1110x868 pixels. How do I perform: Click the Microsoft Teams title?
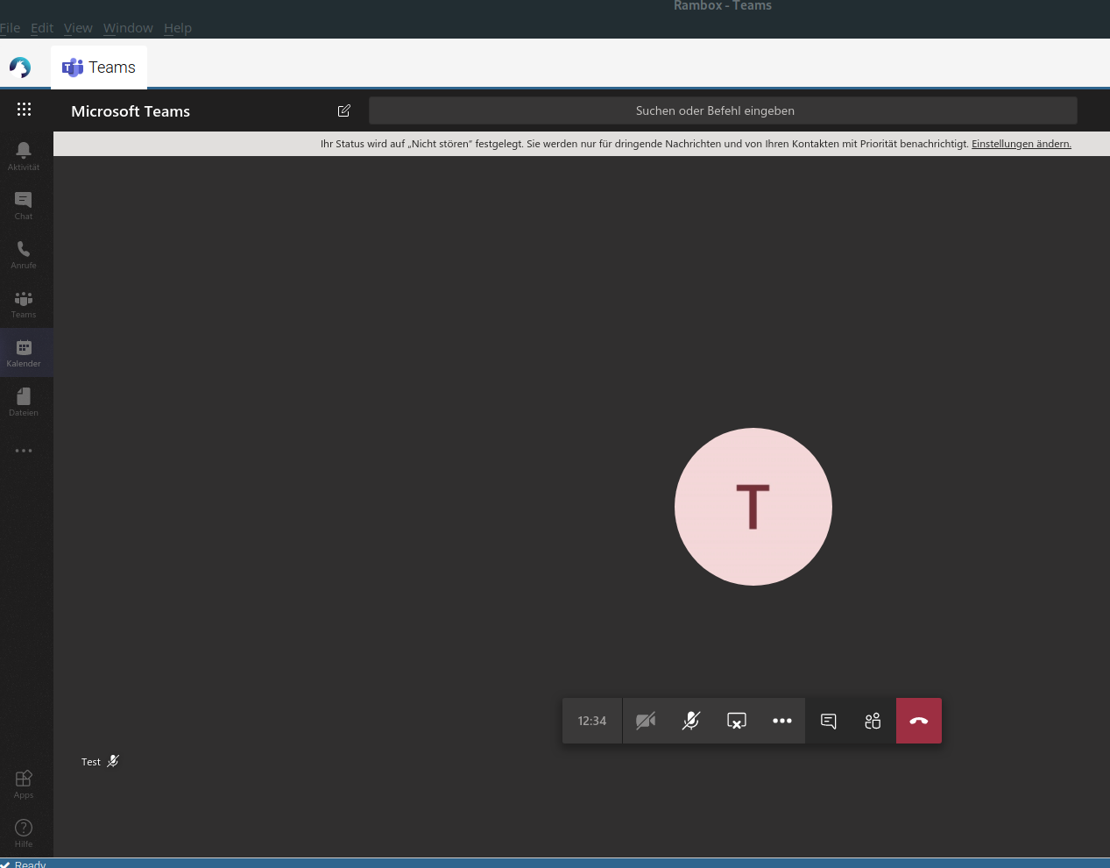[131, 111]
